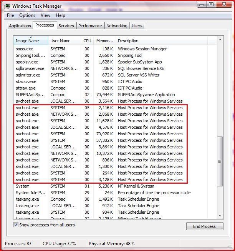Click the scrollbar down arrow
Image resolution: width=235 pixels, height=251 pixels.
pos(220,216)
